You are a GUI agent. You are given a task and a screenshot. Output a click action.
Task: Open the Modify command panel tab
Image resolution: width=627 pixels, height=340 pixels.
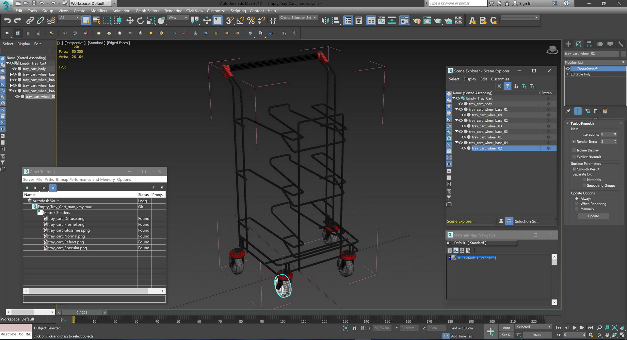[579, 44]
